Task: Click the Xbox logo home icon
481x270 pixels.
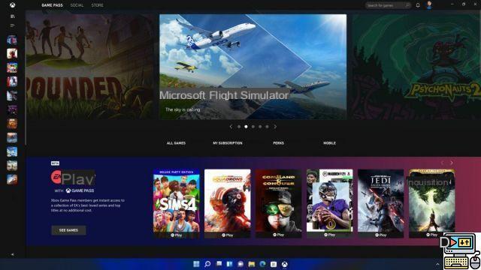Action: click(12, 5)
